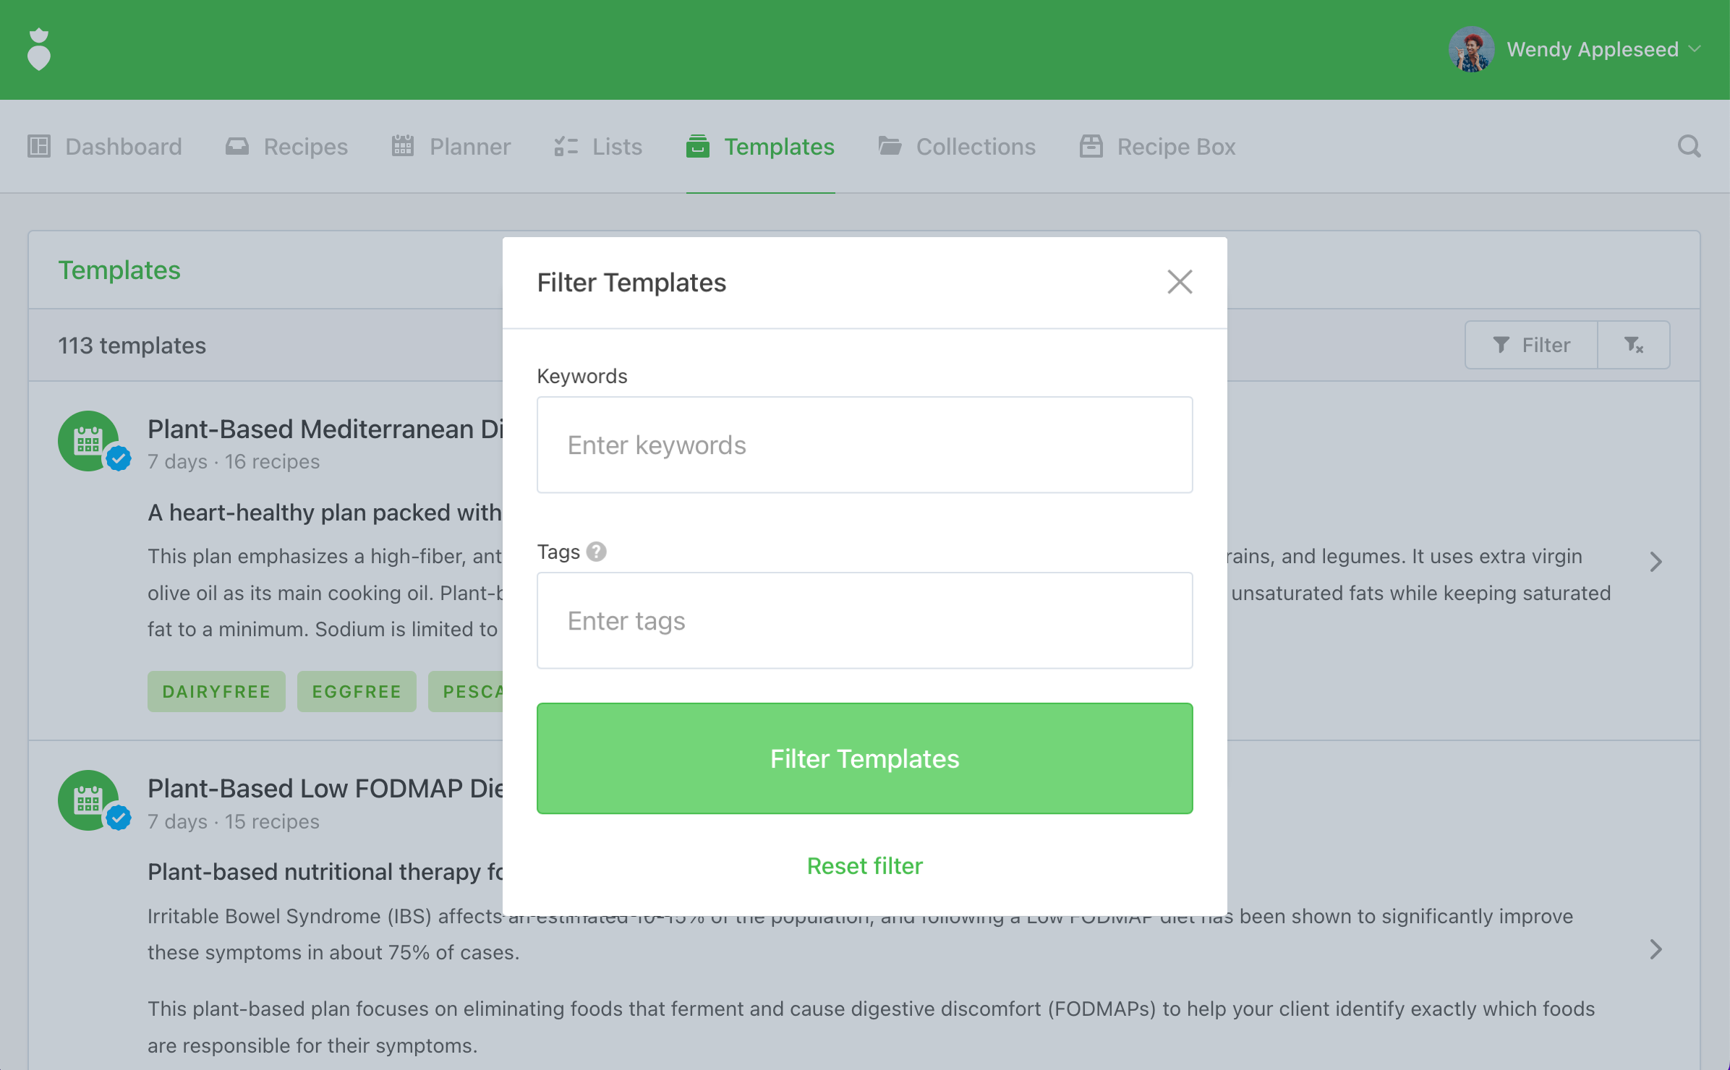Viewport: 1730px width, 1070px height.
Task: Close the Filter Templates dialog
Action: pos(1180,282)
